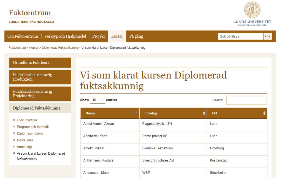The width and height of the screenshot is (282, 178).
Task: Follow Diplomerad Fuktsakkunnig breadcrumb link
Action: (60, 48)
